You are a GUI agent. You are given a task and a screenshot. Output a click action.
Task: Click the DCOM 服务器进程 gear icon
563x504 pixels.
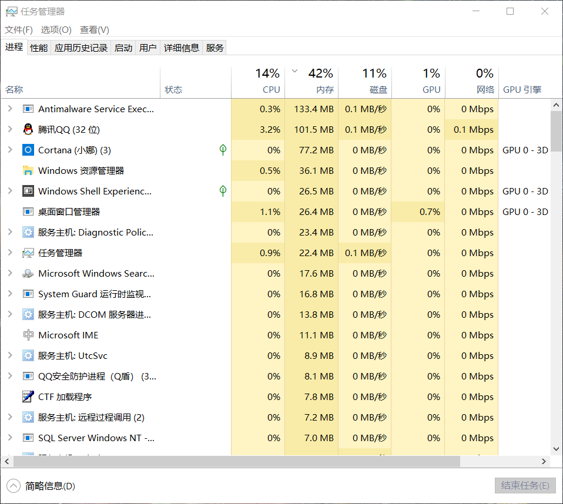[28, 314]
